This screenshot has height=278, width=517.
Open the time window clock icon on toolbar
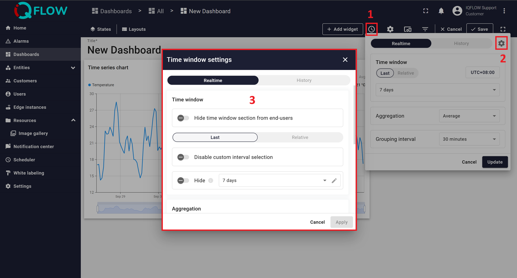click(371, 29)
